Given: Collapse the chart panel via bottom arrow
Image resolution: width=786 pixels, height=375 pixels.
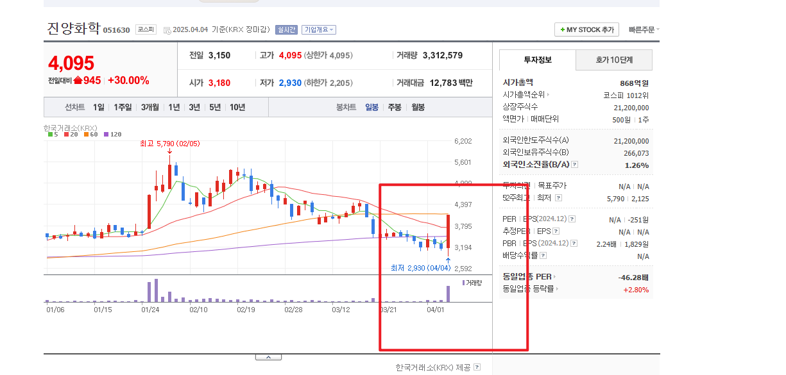Looking at the screenshot, I should tap(269, 356).
